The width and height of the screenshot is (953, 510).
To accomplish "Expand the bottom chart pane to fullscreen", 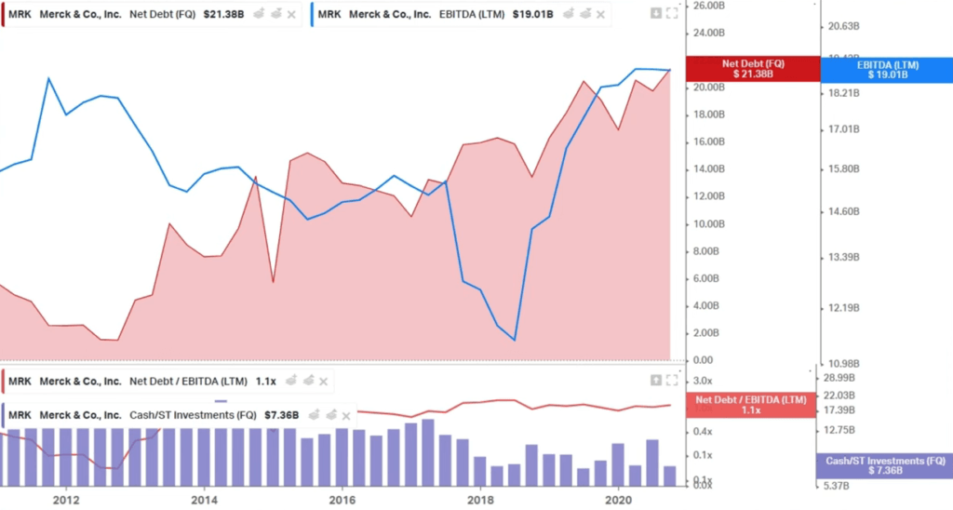I will tap(672, 380).
